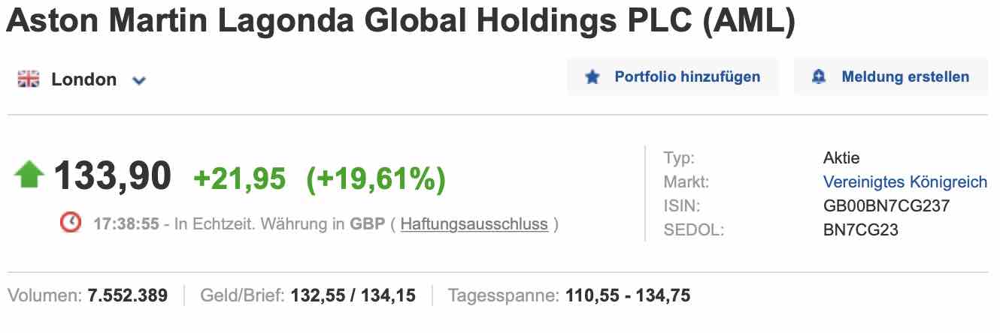Click the star icon for portfolio
The width and height of the screenshot is (1000, 333).
point(592,76)
